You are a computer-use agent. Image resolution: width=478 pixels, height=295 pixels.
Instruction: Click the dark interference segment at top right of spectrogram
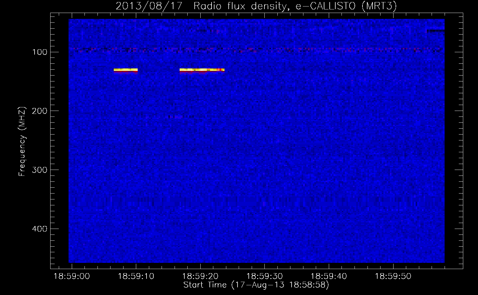[436, 30]
